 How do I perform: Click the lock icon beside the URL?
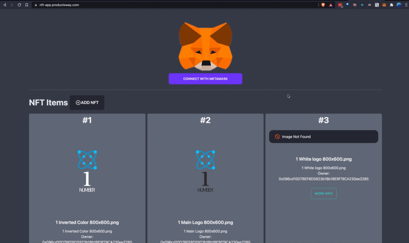(x=36, y=5)
